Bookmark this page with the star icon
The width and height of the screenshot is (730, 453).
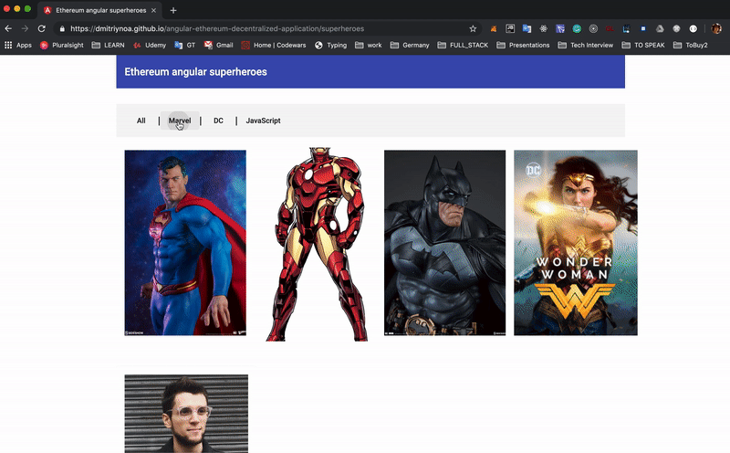coord(473,28)
